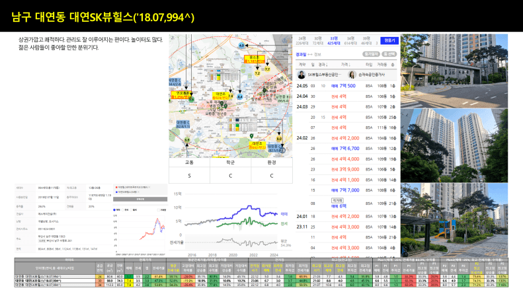
Task: Switch the view from 경과일 to 정보
Action: 317,54
